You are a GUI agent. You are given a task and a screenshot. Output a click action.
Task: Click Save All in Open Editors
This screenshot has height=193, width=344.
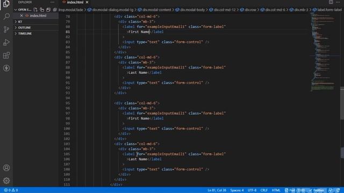pyautogui.click(x=48, y=10)
